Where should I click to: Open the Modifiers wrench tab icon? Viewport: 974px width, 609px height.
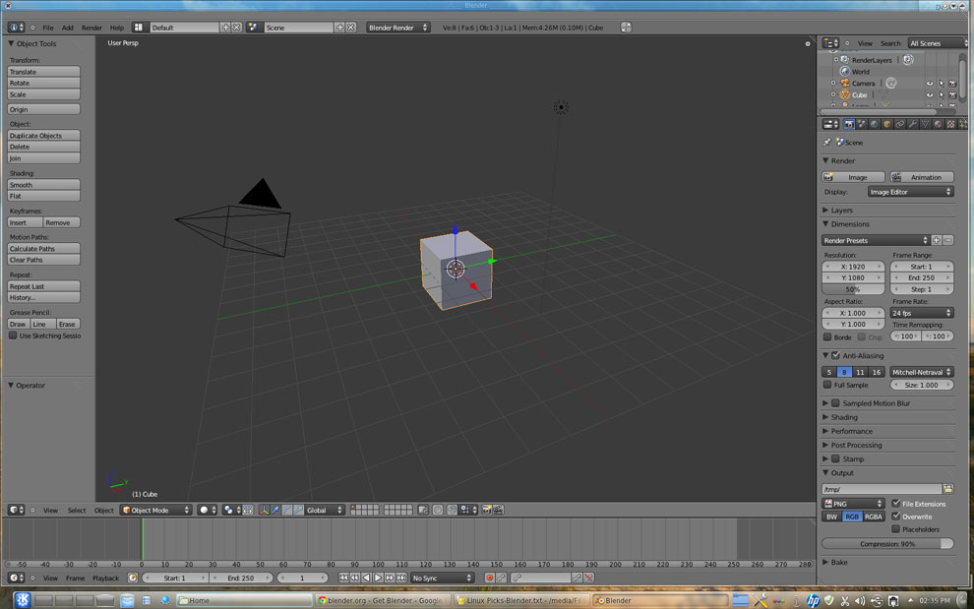pyautogui.click(x=912, y=124)
